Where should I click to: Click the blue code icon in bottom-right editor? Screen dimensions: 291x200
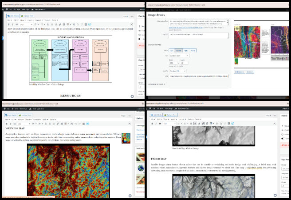[x=233, y=124]
